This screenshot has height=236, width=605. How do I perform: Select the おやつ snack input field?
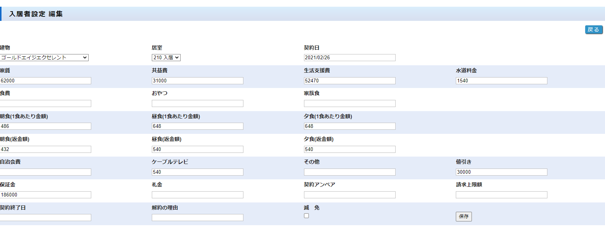coord(197,103)
